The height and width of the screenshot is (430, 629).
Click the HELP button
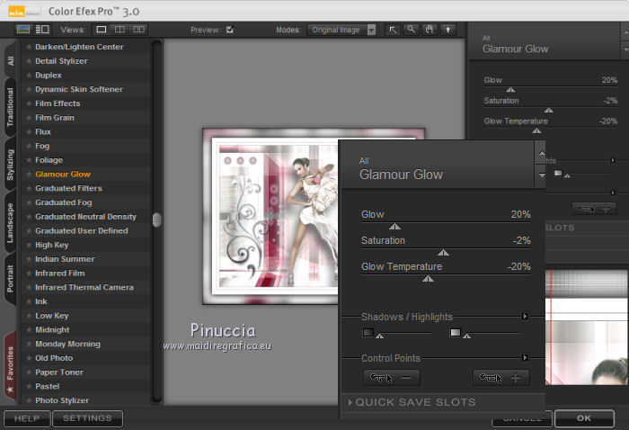tap(27, 418)
